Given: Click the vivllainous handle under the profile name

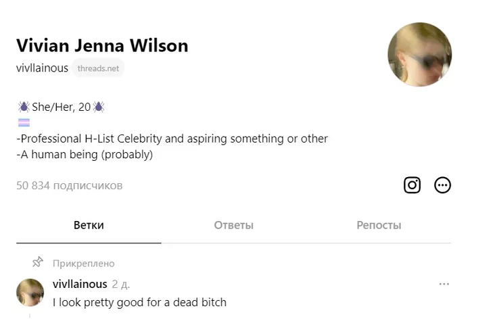Looking at the screenshot, I should [42, 68].
